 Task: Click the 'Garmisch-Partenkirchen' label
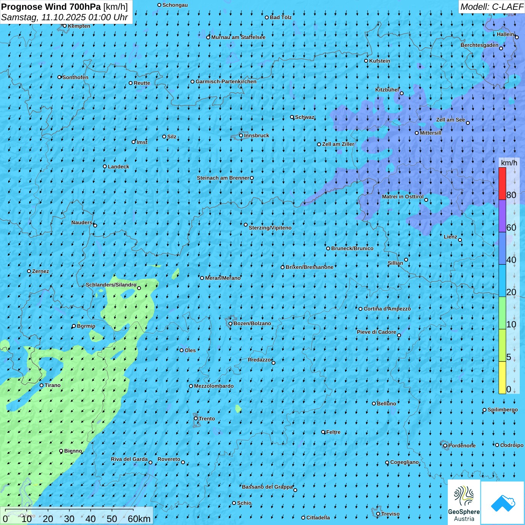pos(226,81)
